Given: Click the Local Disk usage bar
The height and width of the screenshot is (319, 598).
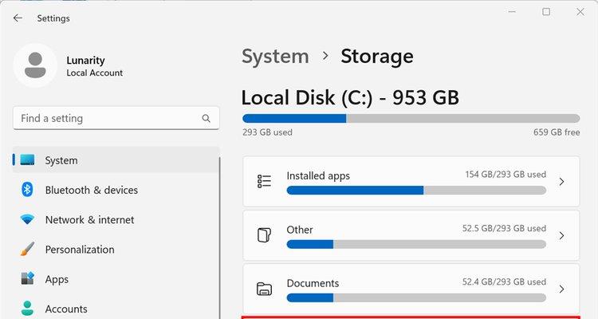Looking at the screenshot, I should point(411,119).
